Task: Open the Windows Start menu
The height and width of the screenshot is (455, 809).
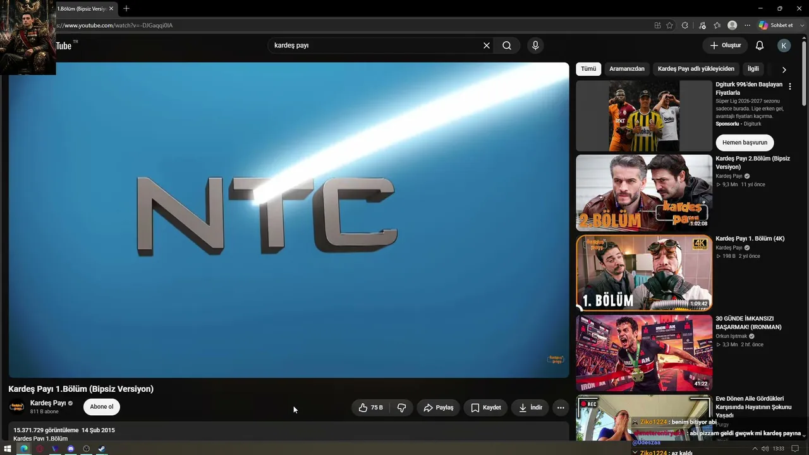Action: pyautogui.click(x=8, y=449)
